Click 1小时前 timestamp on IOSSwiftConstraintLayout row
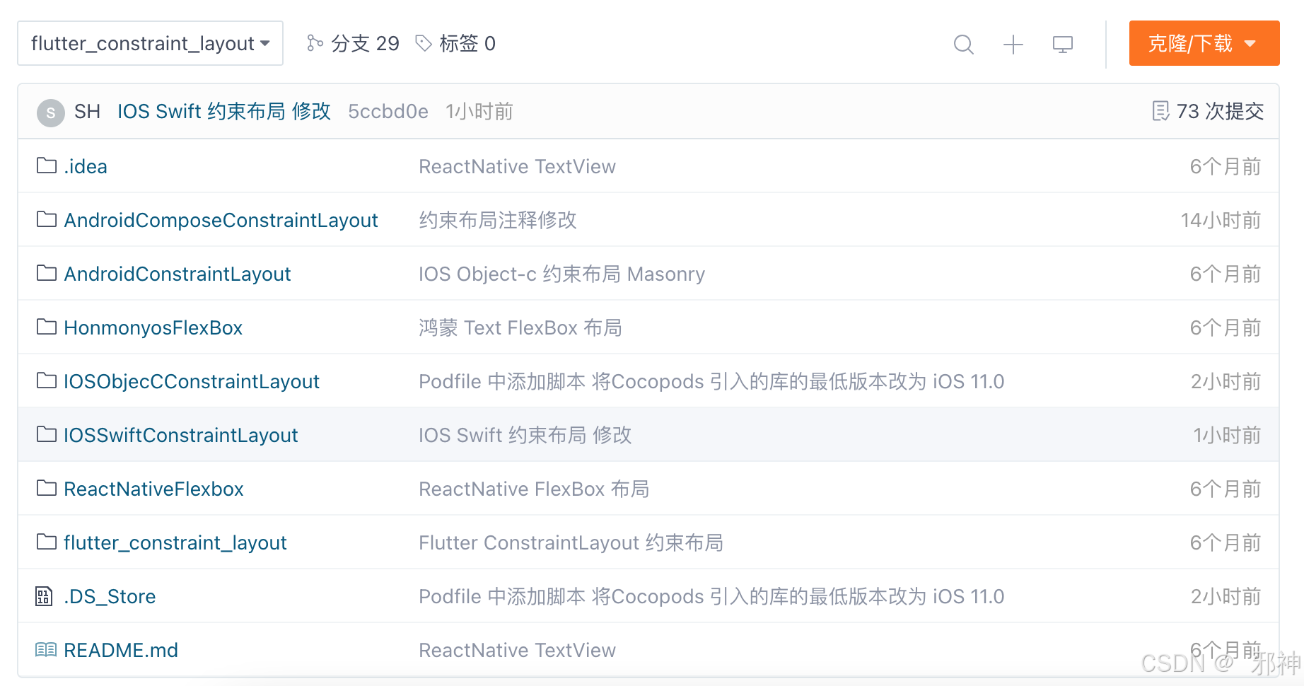 click(x=1227, y=435)
